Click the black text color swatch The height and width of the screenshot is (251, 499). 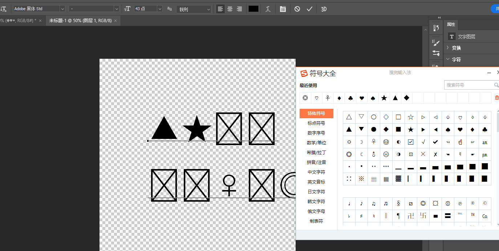click(x=253, y=9)
